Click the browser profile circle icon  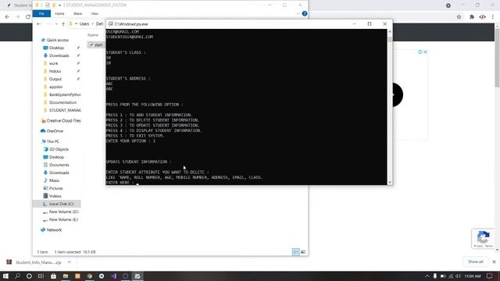448,5
